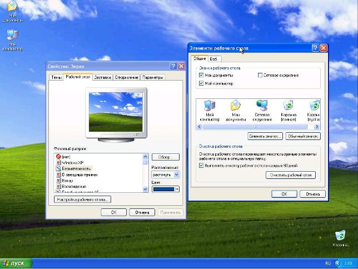Switch to the Оформление tab

[127, 77]
